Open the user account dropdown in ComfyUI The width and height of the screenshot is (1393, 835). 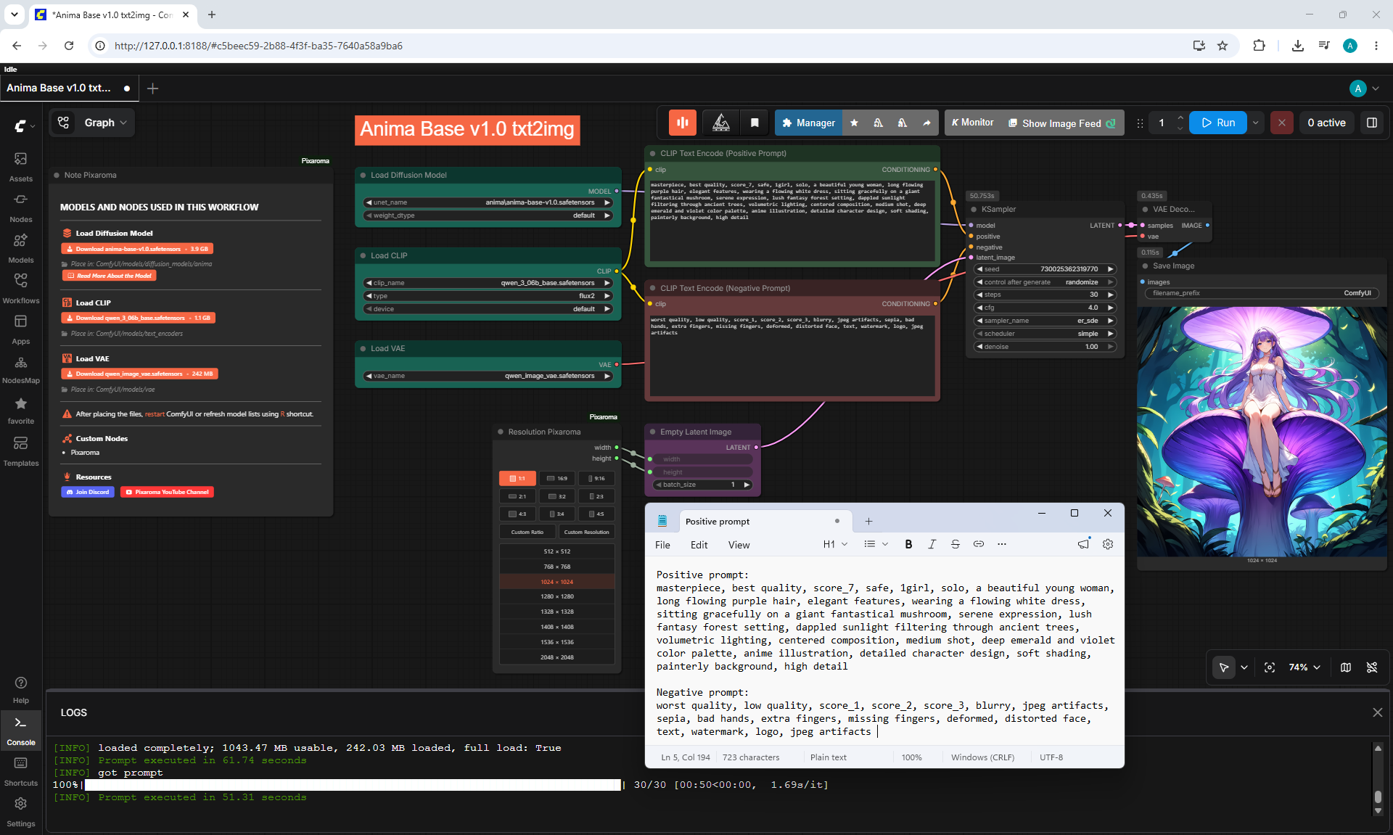point(1365,89)
